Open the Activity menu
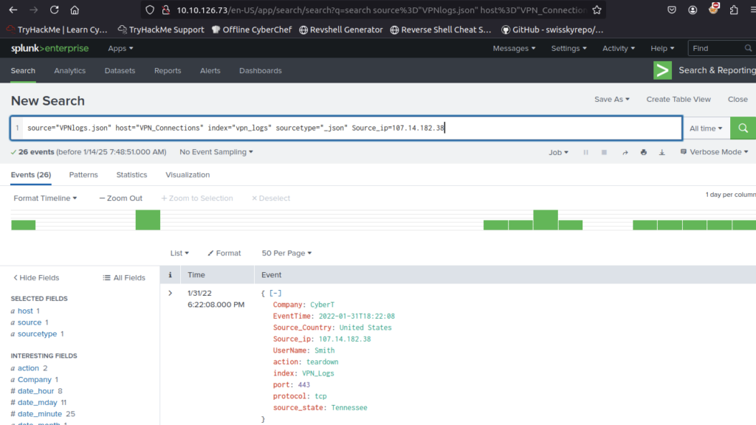 (619, 48)
